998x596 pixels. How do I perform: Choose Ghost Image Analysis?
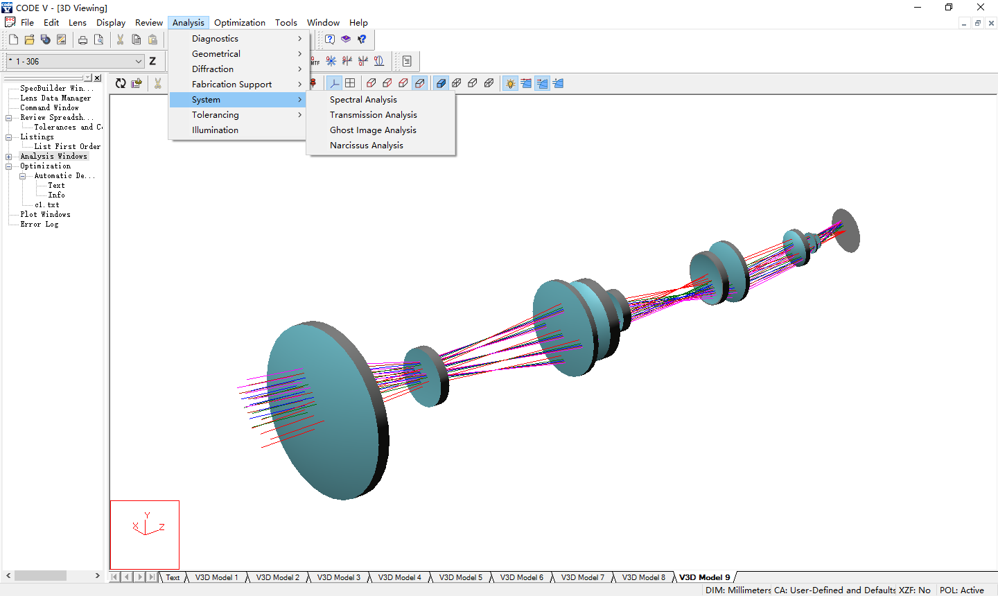381,130
